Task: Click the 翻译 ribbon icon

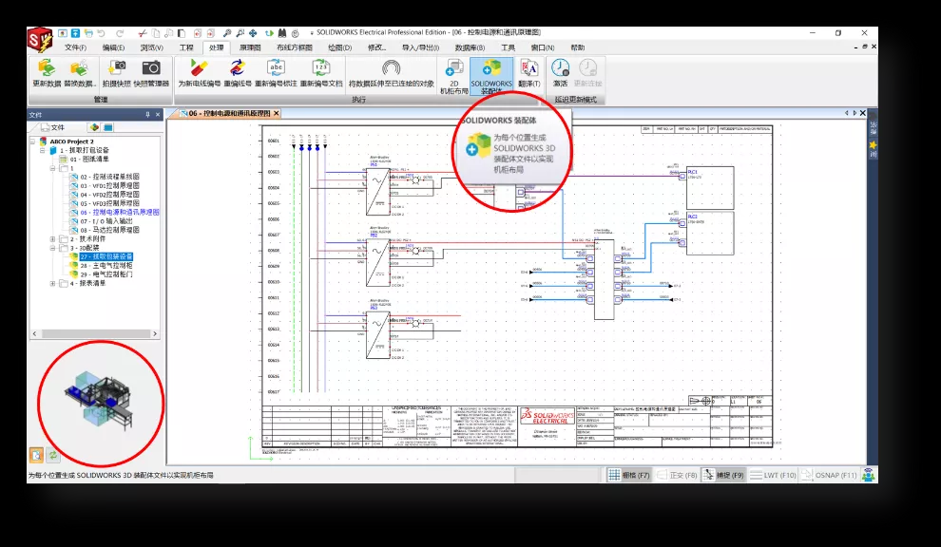Action: coord(529,74)
